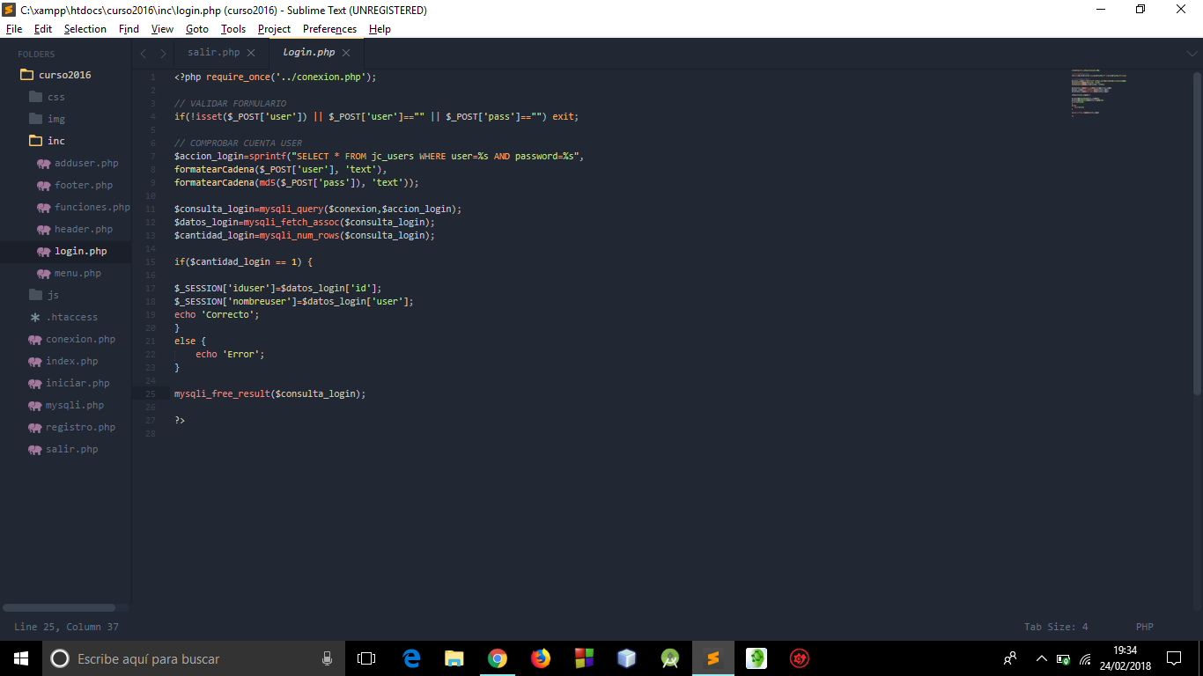Launch Google Chrome from the taskbar
The image size is (1203, 676).
[x=498, y=658]
